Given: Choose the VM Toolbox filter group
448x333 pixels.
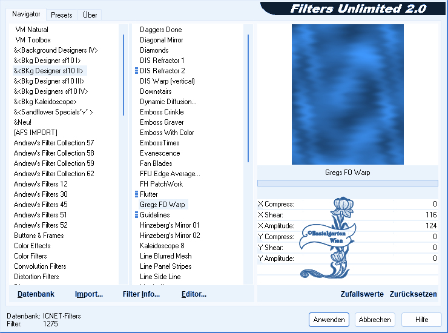Looking at the screenshot, I should pos(33,40).
